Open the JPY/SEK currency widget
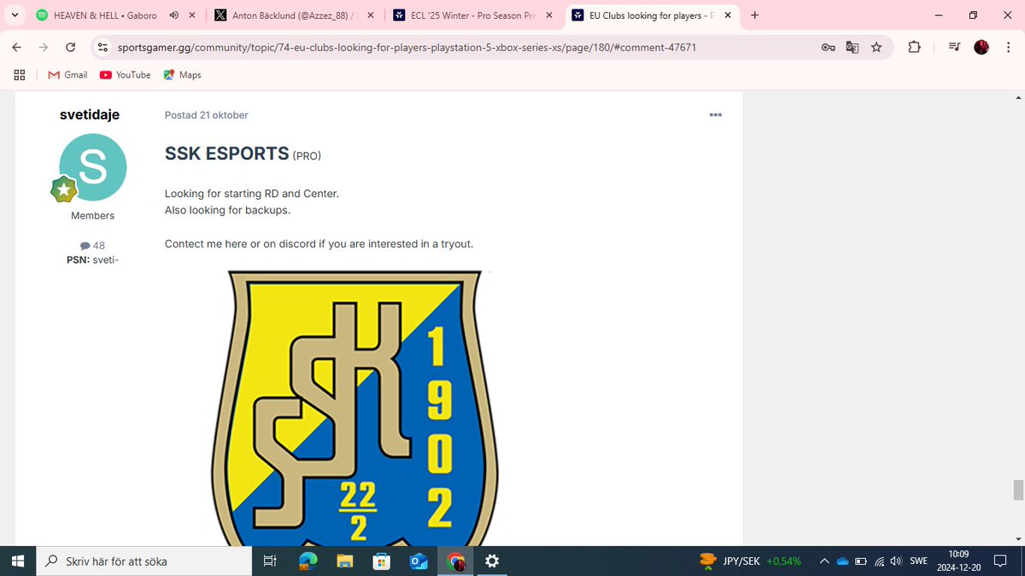1025x576 pixels. coord(750,561)
